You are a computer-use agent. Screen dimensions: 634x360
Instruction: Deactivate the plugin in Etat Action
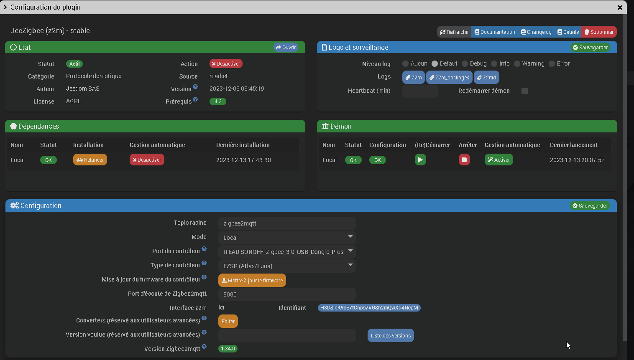click(226, 63)
